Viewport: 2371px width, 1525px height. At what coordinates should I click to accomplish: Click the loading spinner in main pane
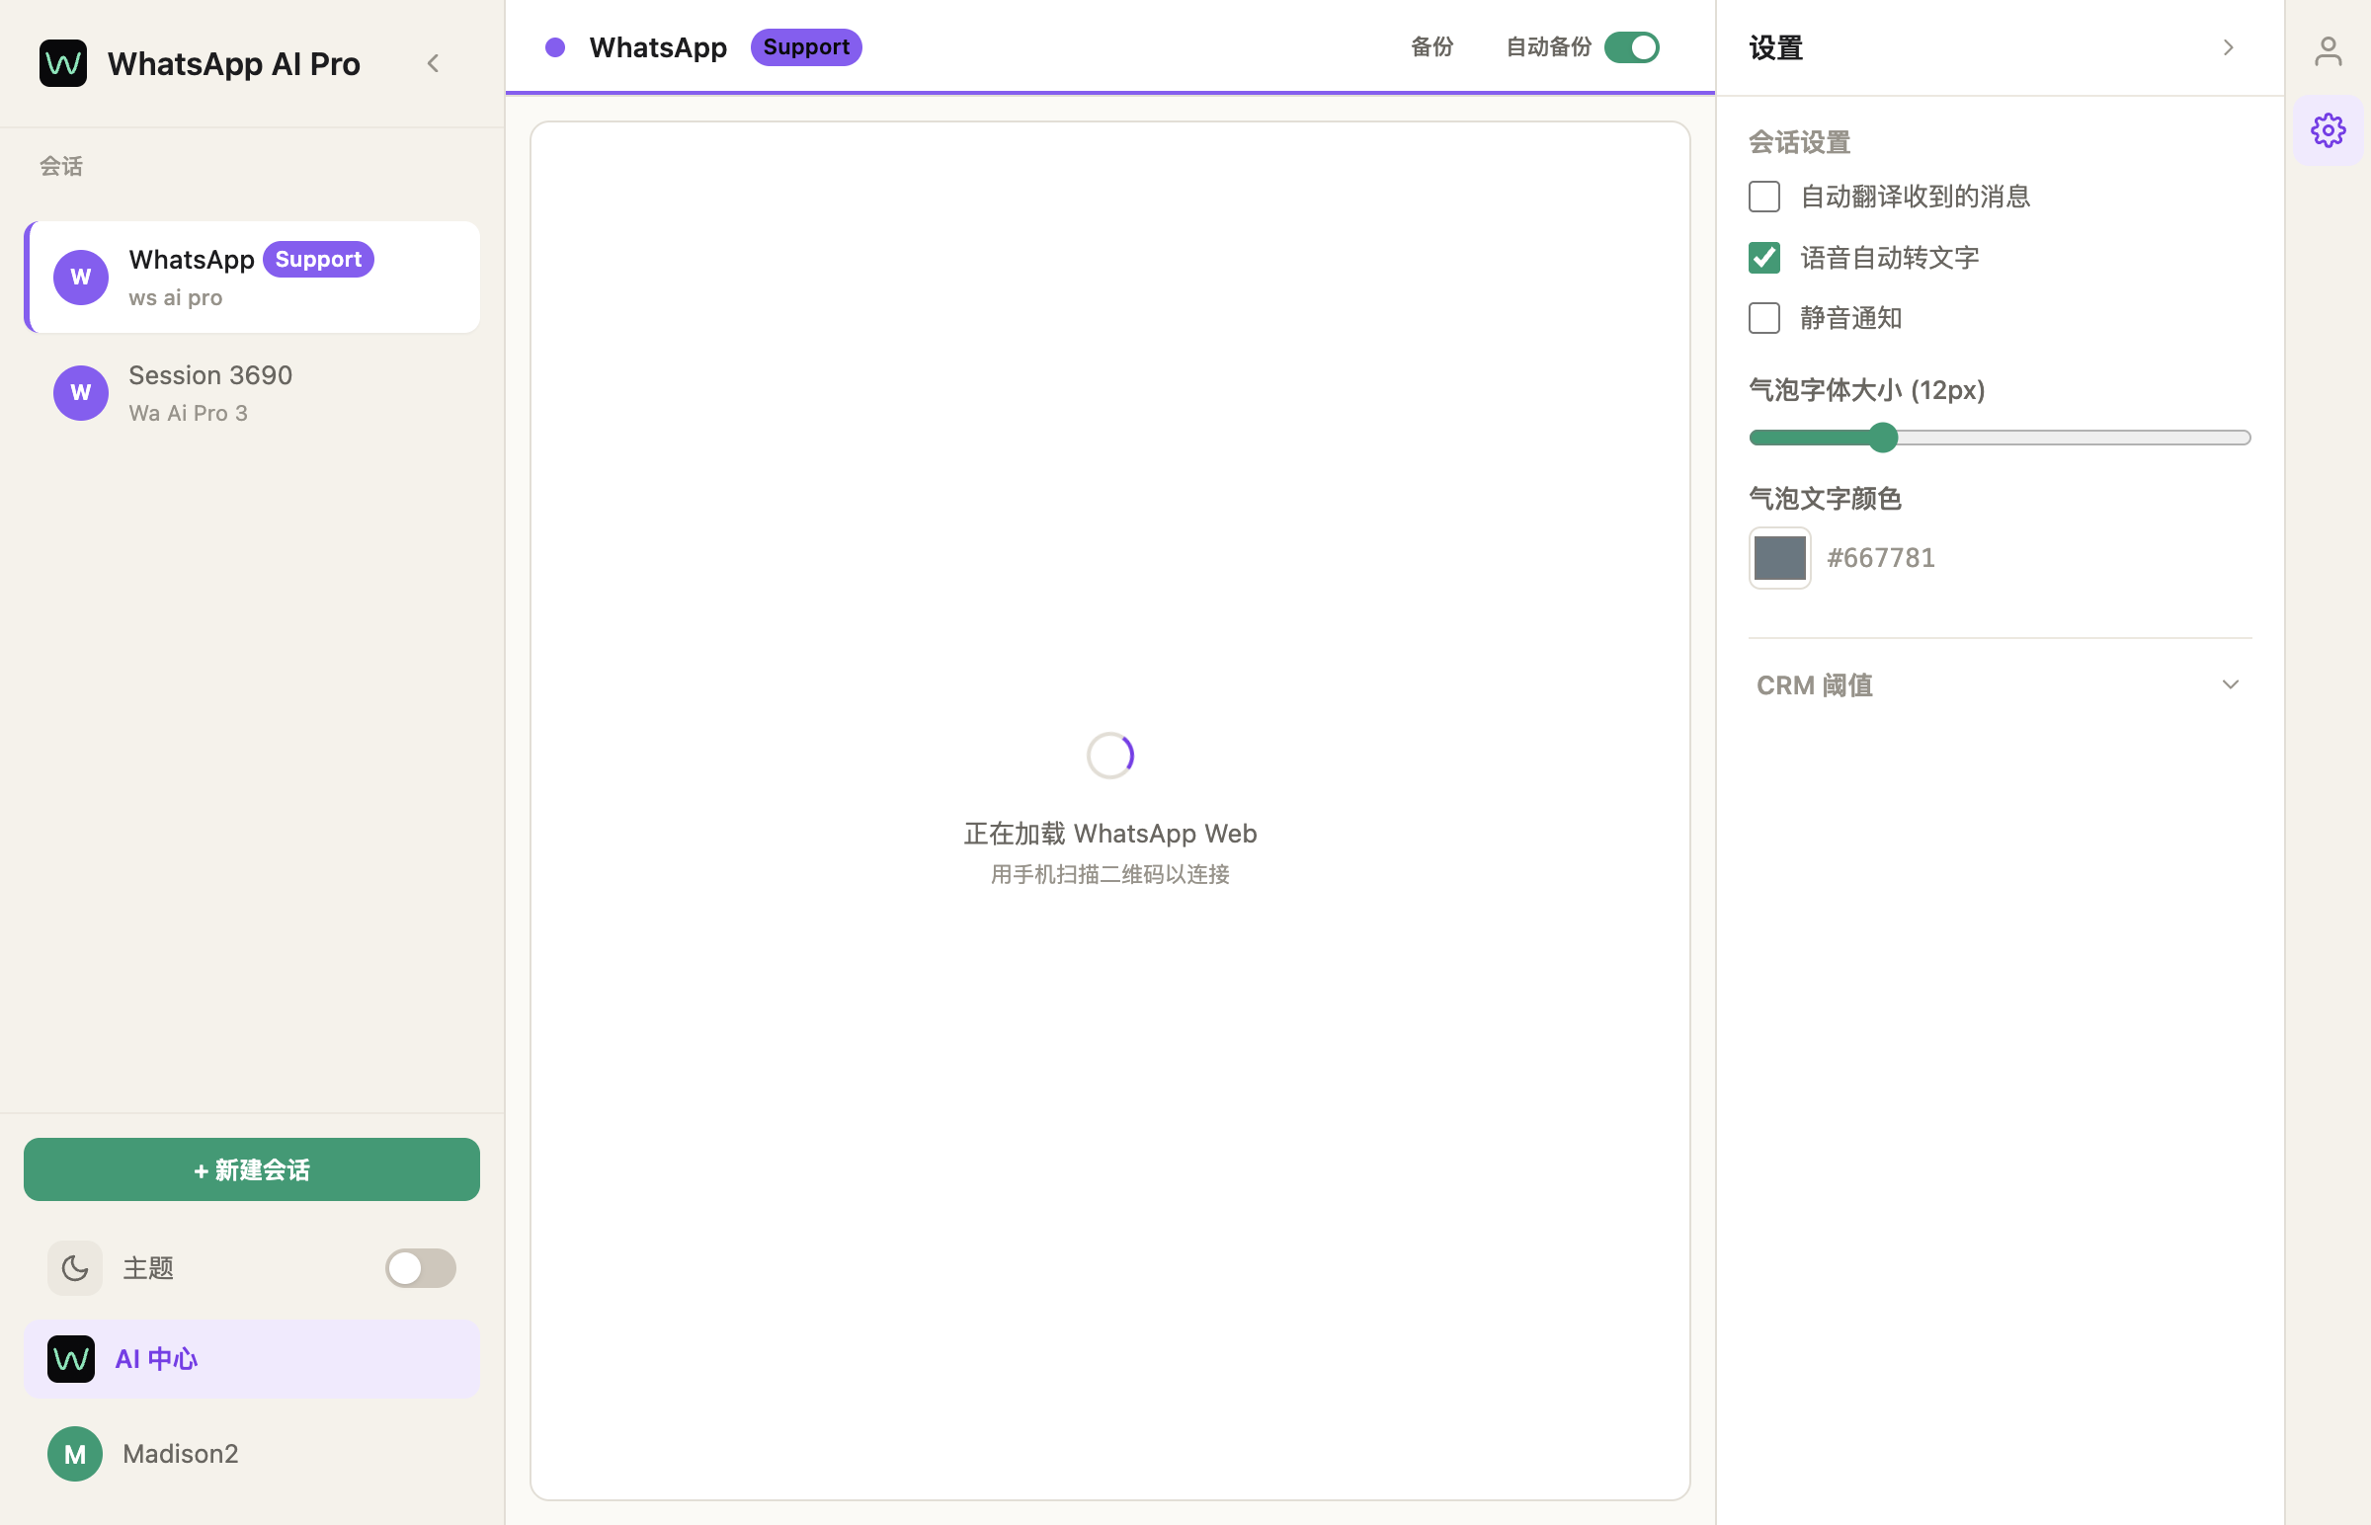(1110, 756)
